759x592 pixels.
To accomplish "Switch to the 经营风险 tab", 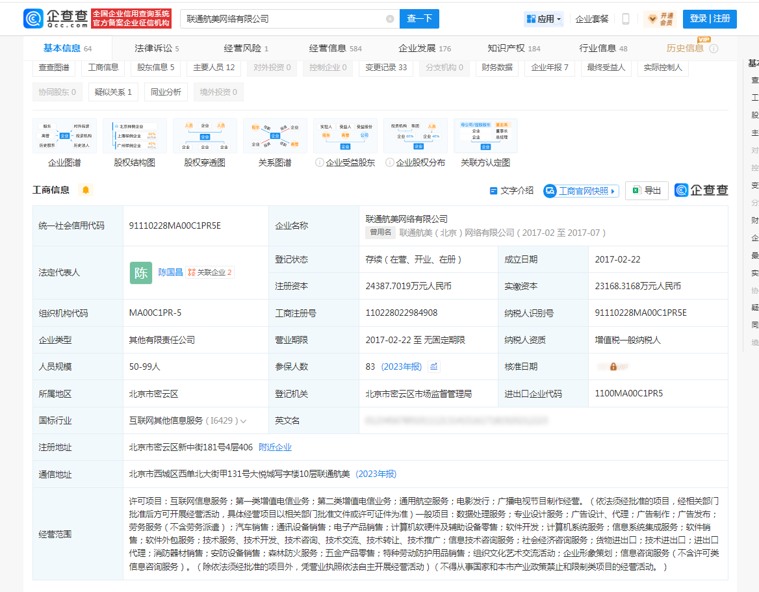I will pos(246,48).
